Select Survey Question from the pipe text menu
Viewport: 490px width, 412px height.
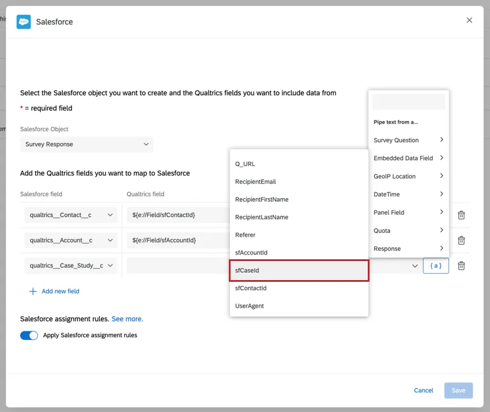pyautogui.click(x=409, y=140)
